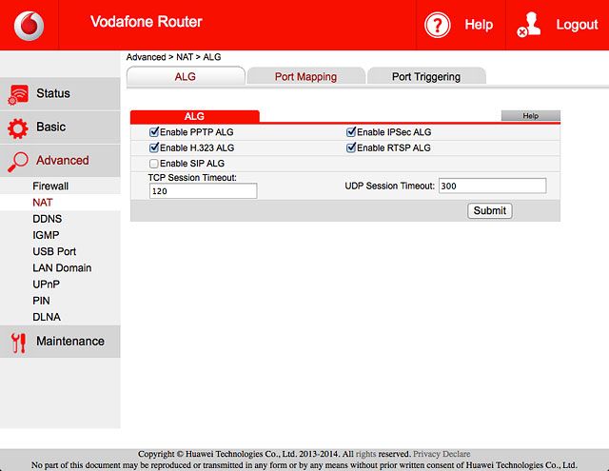Viewport: 609px width, 471px height.
Task: Open DDNS settings
Action: coord(47,219)
